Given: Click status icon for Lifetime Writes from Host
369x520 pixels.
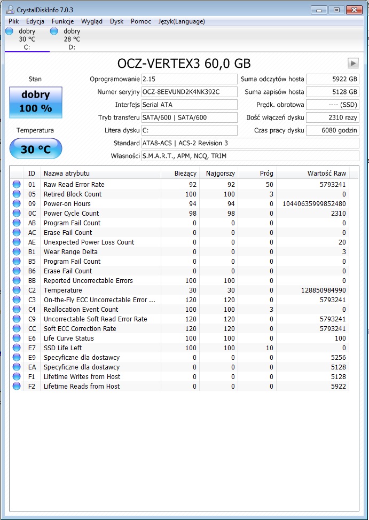Looking at the screenshot, I should pyautogui.click(x=17, y=377).
